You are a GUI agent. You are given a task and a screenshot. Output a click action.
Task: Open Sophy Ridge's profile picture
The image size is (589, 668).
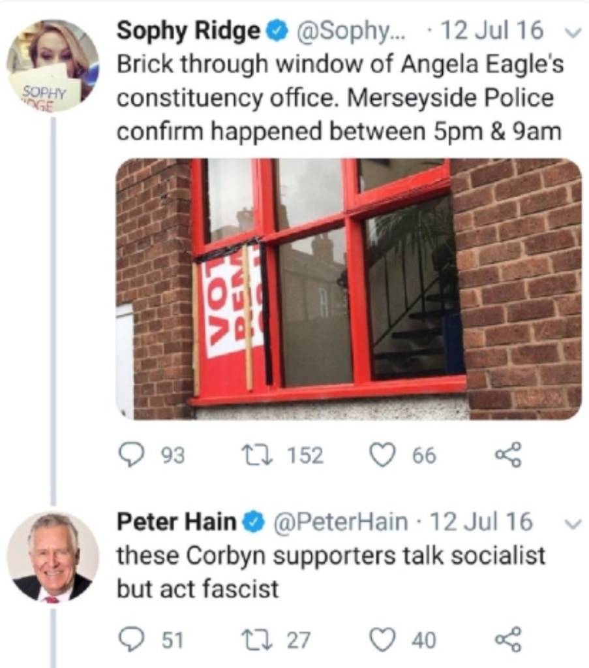[x=53, y=65]
